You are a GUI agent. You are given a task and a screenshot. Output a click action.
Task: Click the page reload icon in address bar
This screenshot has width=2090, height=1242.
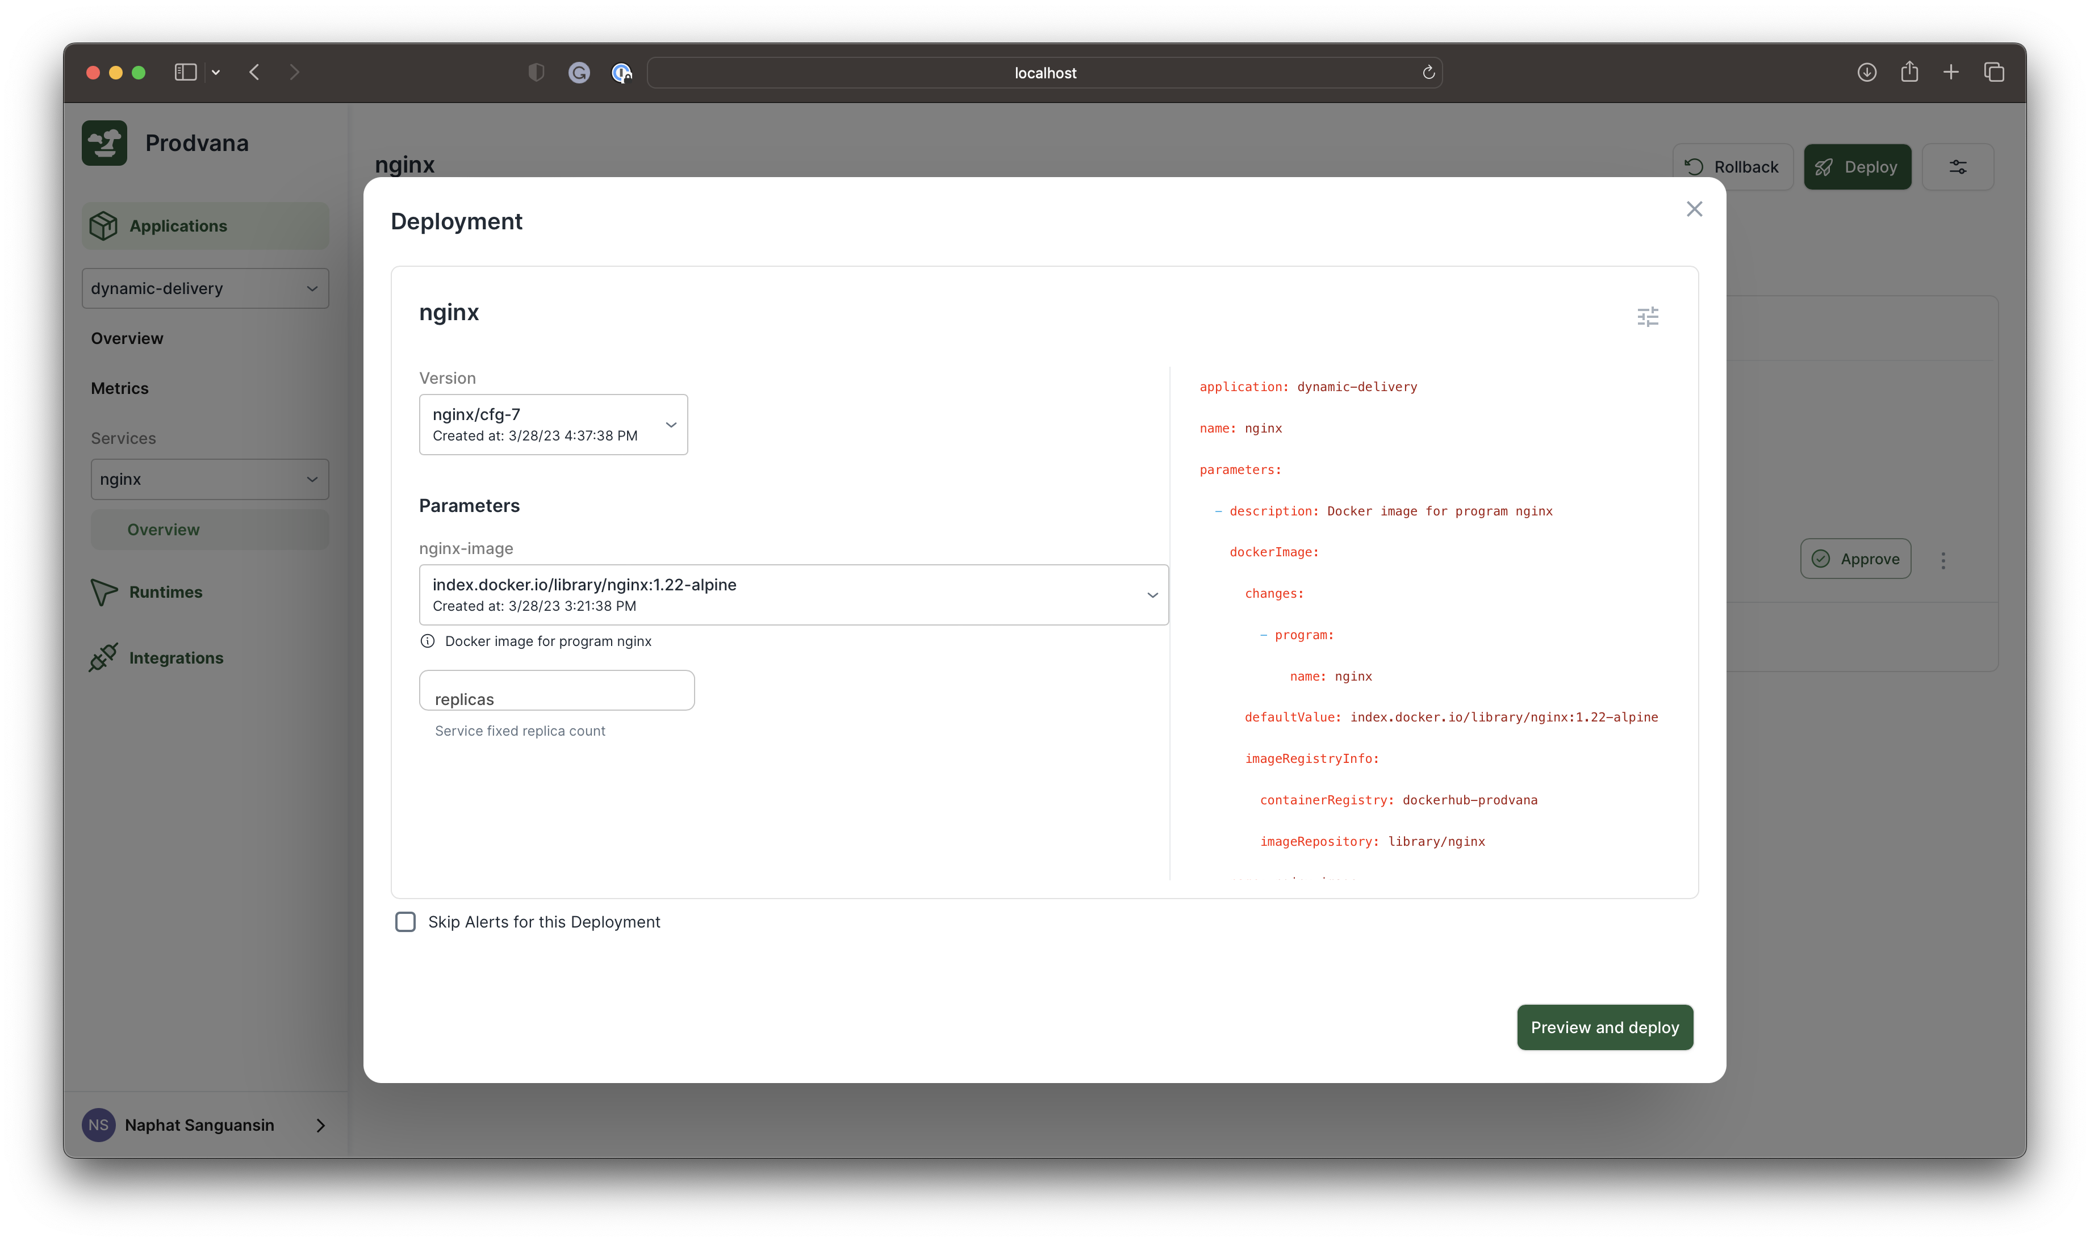coord(1428,73)
